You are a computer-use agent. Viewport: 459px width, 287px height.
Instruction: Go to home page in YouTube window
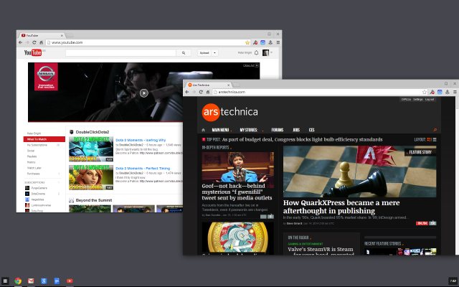[x=41, y=42]
